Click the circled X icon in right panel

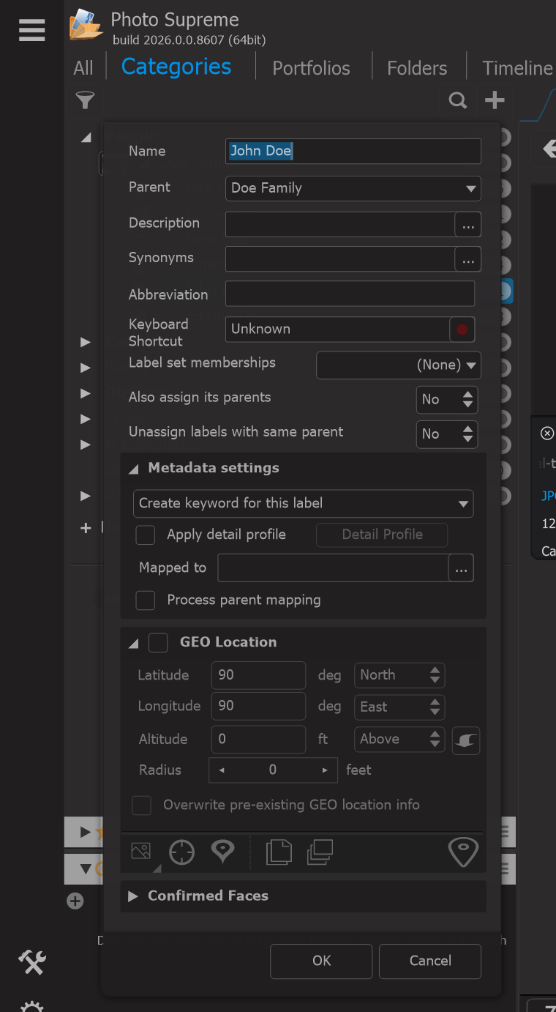(547, 434)
